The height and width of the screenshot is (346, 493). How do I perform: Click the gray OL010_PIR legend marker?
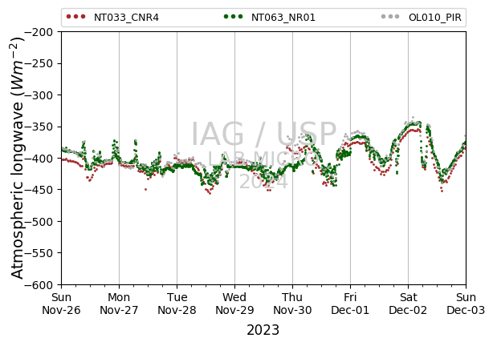(x=390, y=16)
